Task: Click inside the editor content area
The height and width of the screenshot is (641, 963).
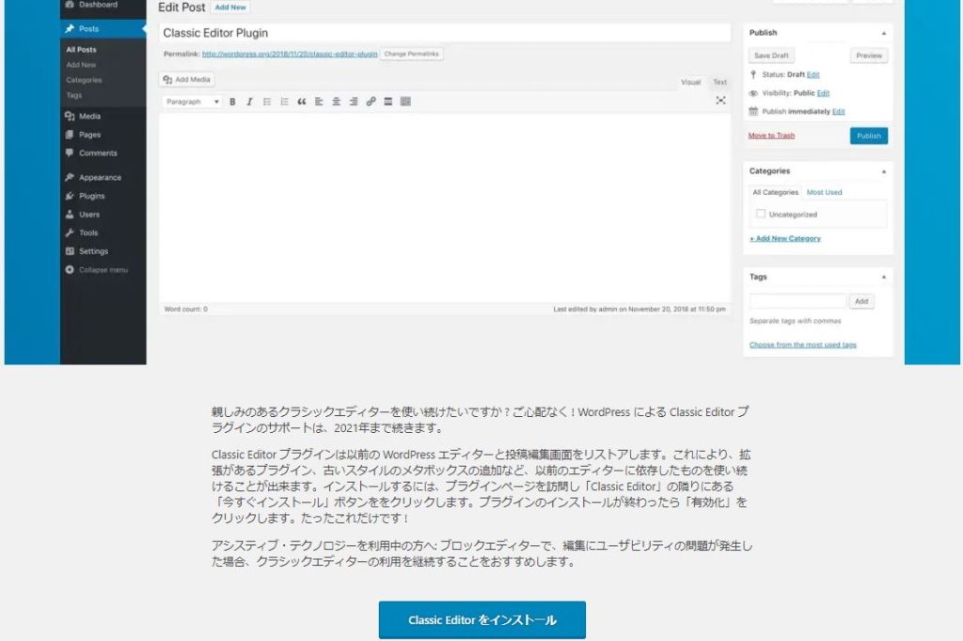Action: pos(445,208)
